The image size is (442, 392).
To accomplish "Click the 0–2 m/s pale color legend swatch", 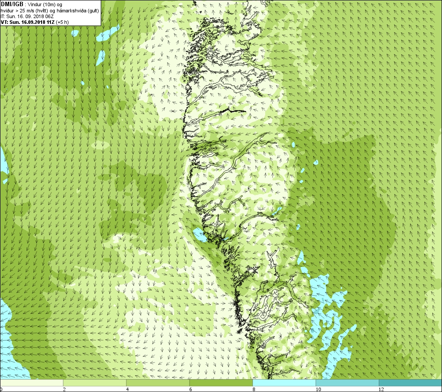I will pos(31,383).
